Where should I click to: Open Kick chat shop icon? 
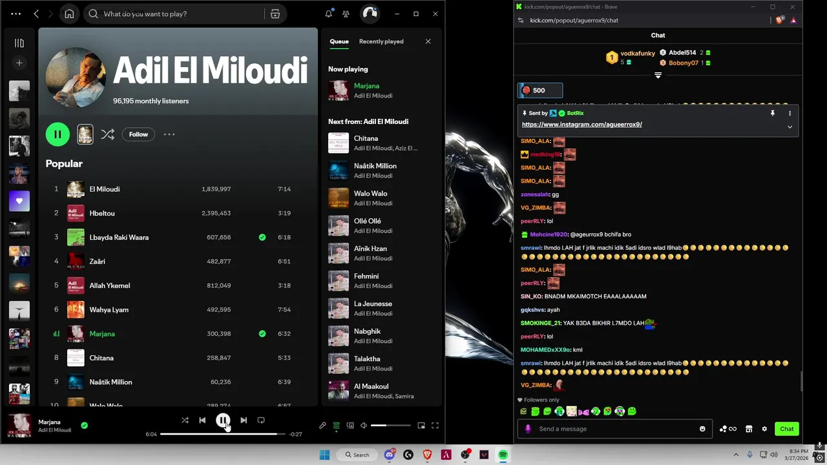click(x=749, y=429)
